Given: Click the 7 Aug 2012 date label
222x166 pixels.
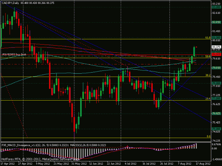Looking at the screenshot, I should 184,164.
